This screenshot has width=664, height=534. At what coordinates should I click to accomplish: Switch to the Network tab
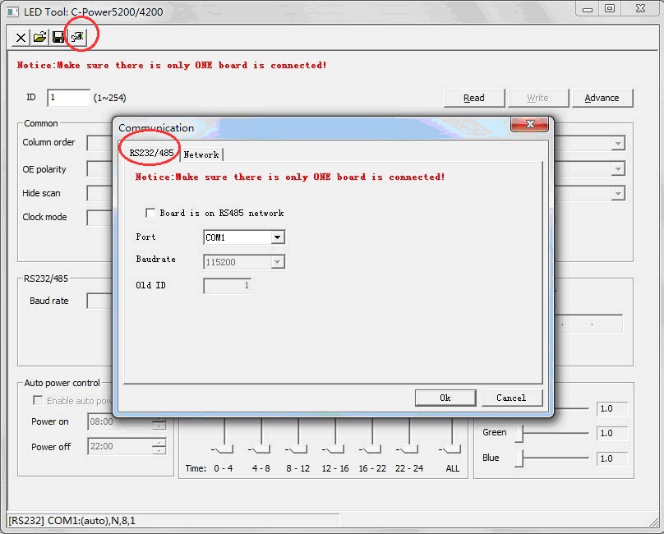click(201, 154)
